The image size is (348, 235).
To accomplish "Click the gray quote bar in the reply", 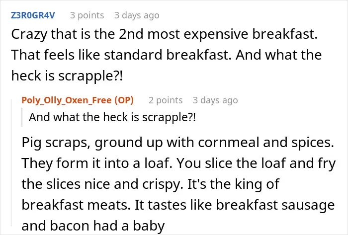I will pos(22,117).
